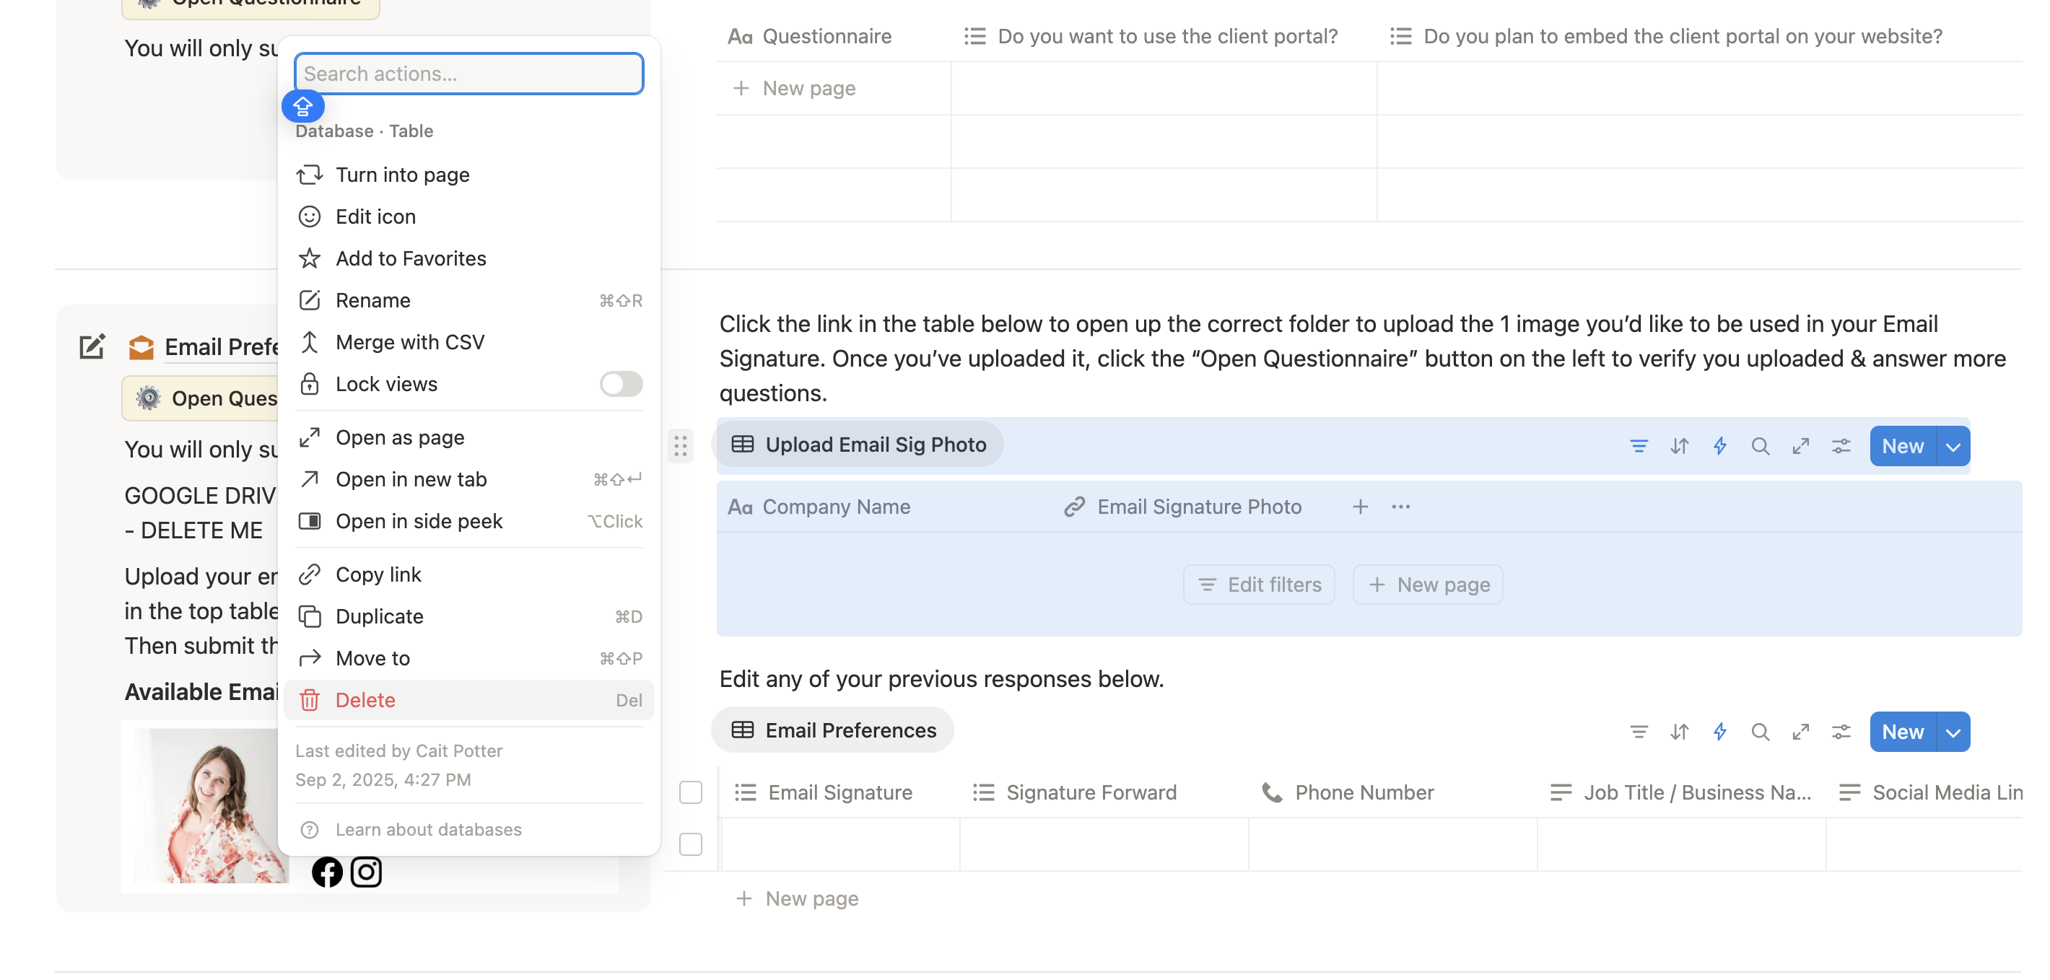Select Delete from the context menu

(x=365, y=700)
